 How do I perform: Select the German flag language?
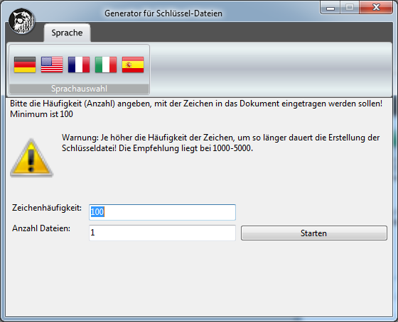(25, 65)
